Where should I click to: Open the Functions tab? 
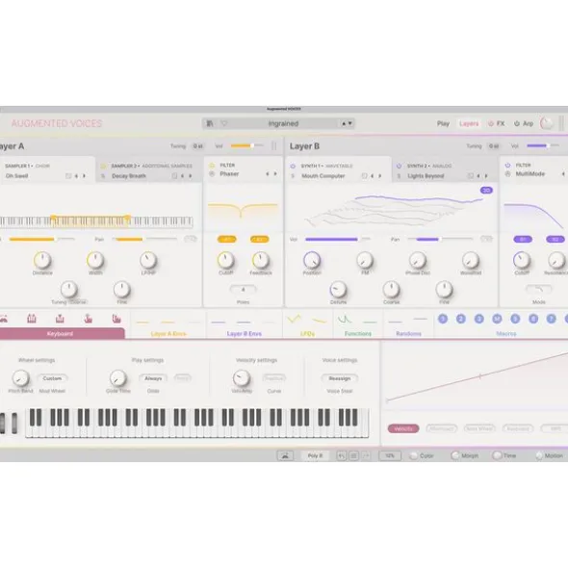(358, 324)
